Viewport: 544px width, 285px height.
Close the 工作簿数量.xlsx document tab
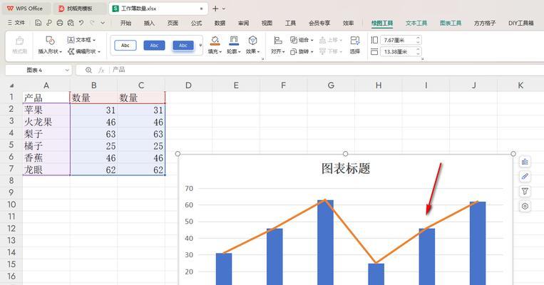201,9
